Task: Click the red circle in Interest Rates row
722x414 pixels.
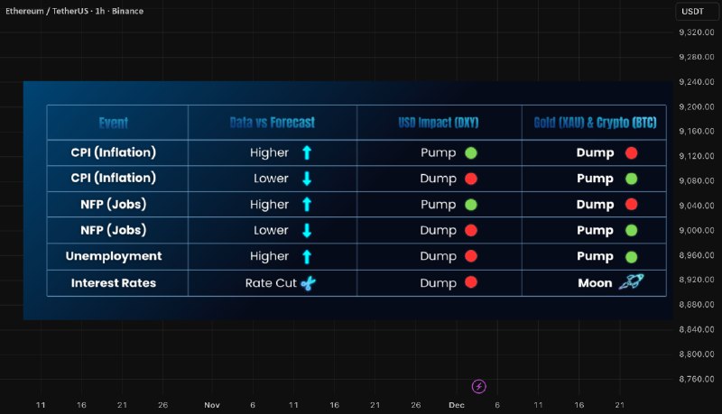Action: (470, 283)
